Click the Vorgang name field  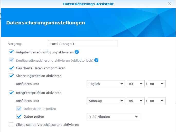82,44
